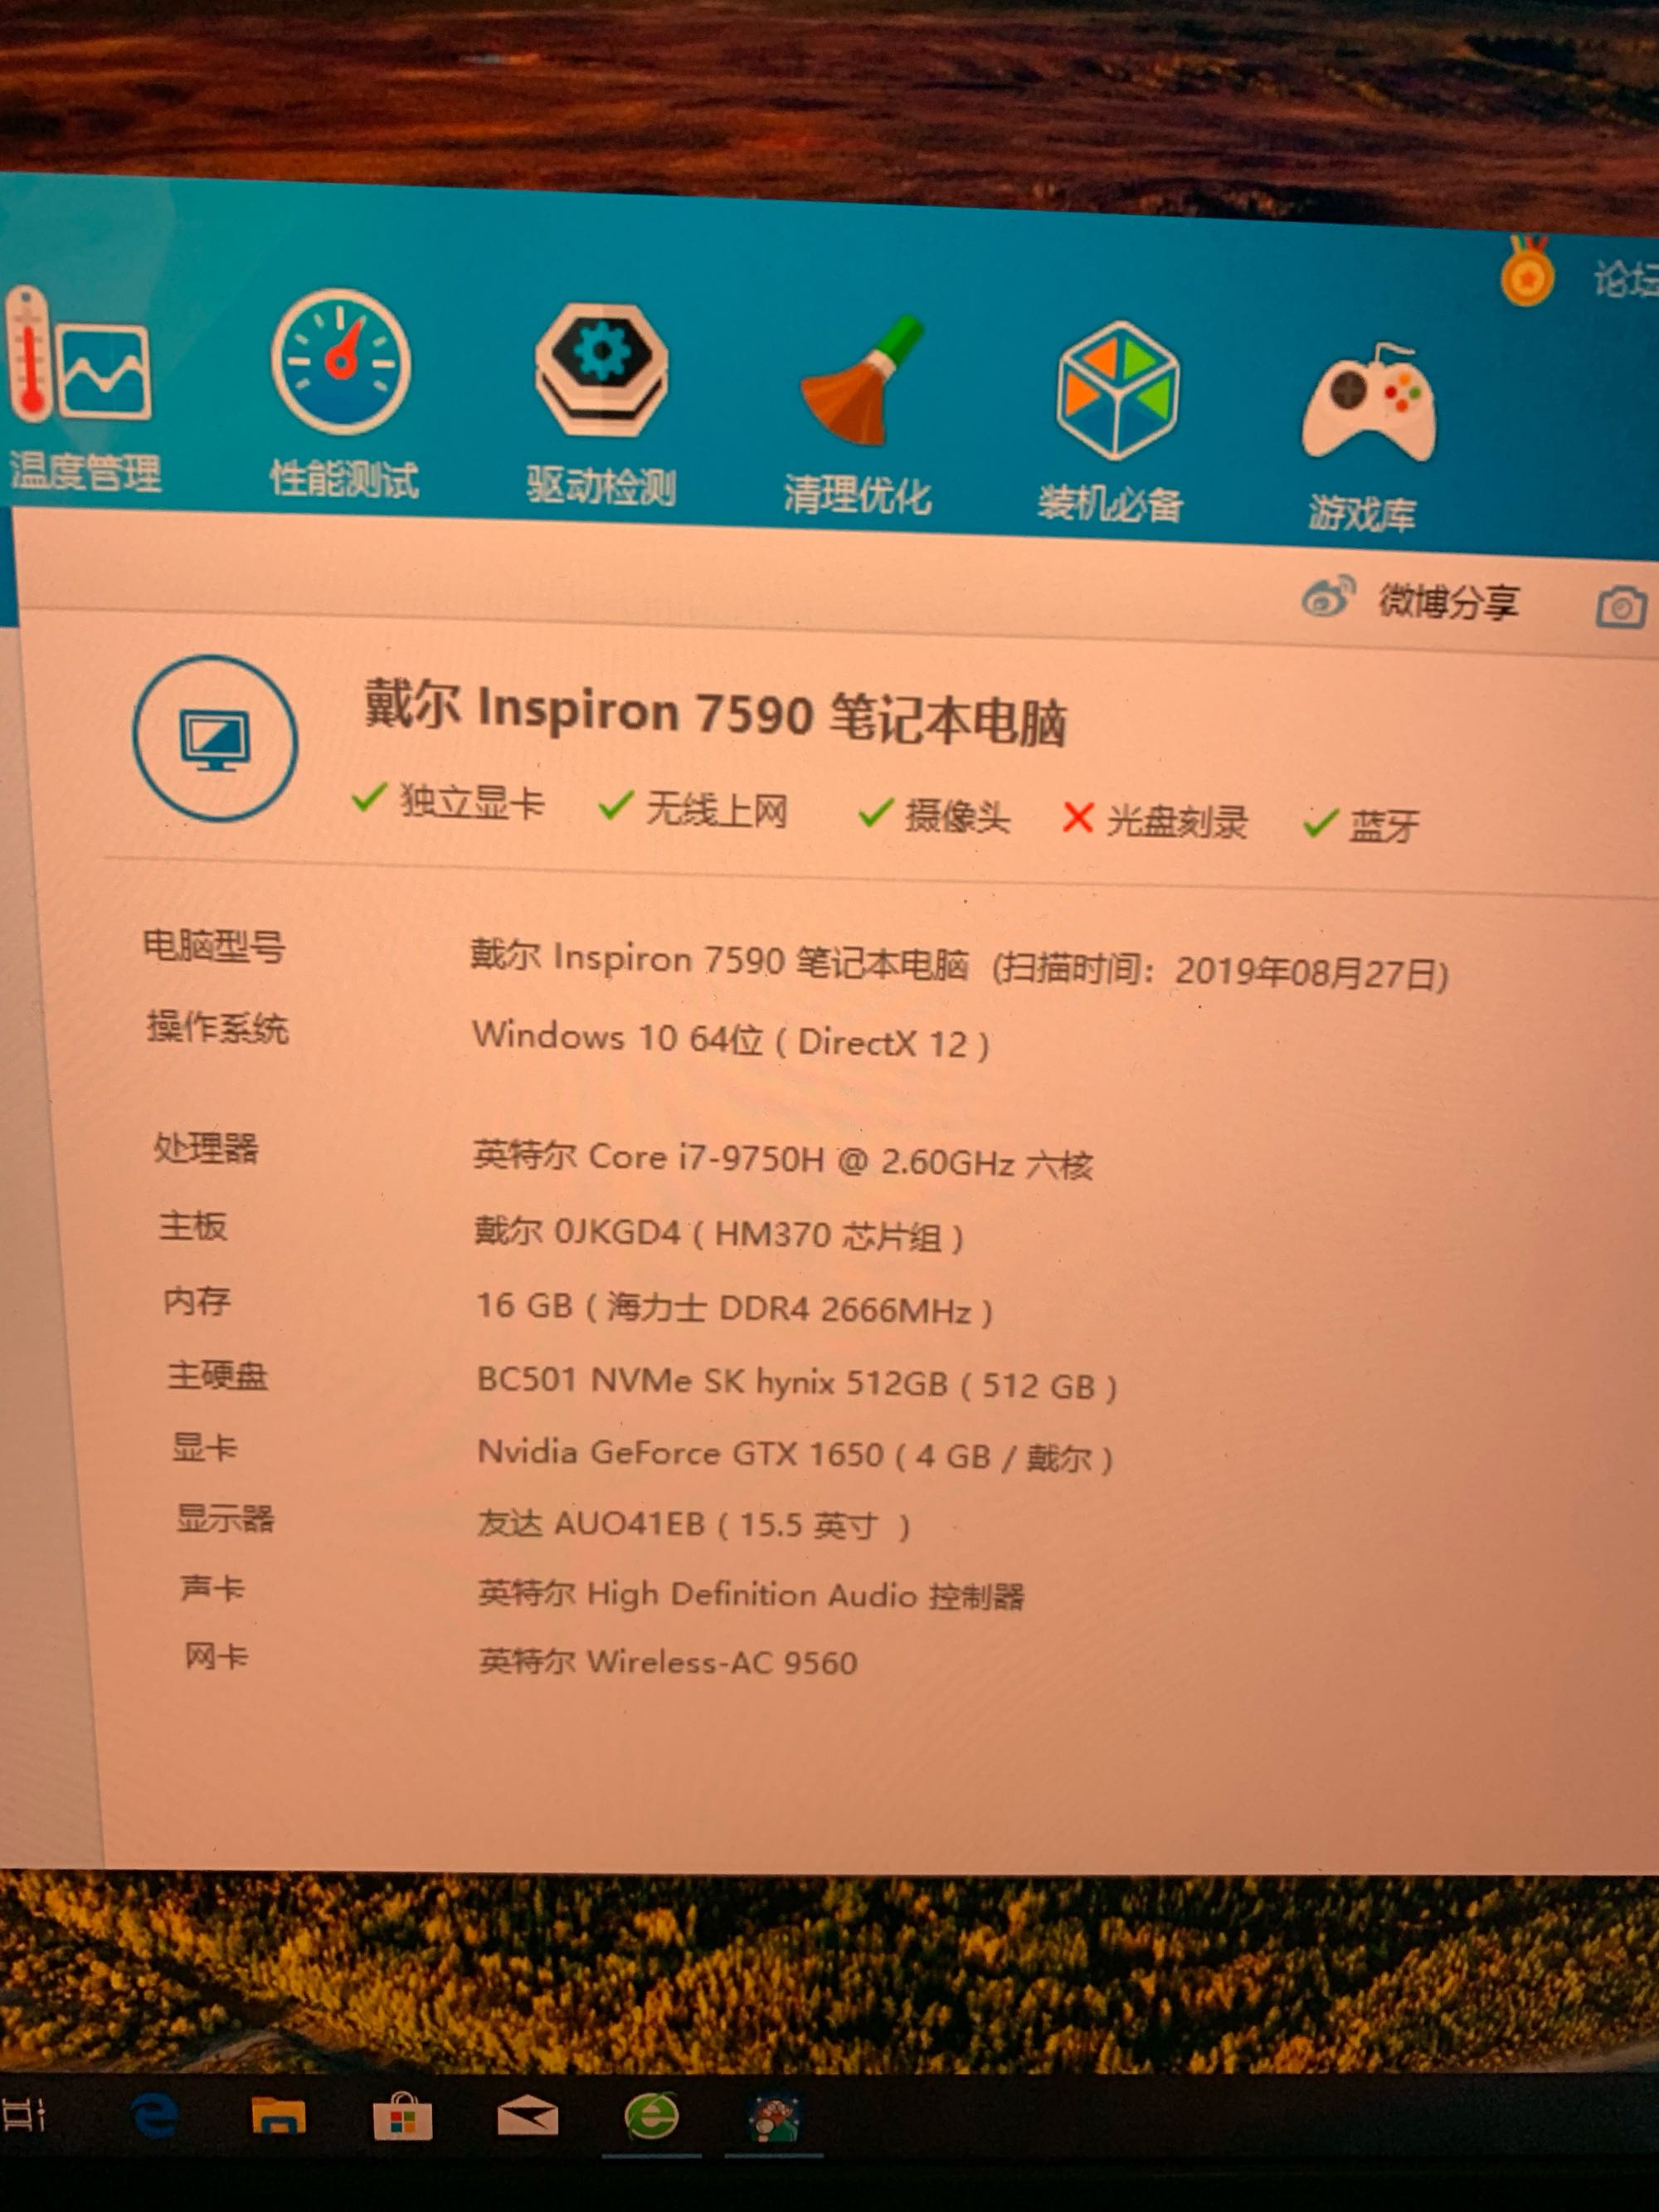Click the camera screenshot icon
Viewport: 1659px width, 2212px height.
[1620, 606]
